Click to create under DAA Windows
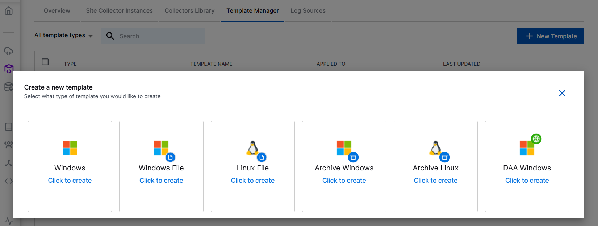Screen dimensions: 598x226 527,181
